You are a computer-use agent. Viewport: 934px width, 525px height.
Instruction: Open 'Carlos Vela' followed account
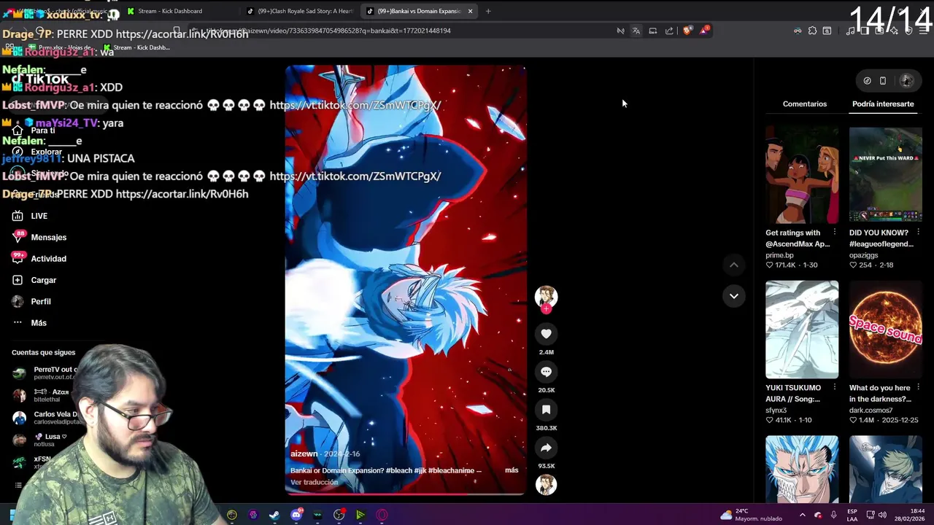click(x=47, y=418)
